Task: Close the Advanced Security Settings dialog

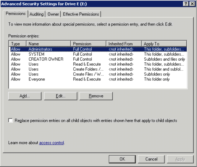Action: point(192,3)
